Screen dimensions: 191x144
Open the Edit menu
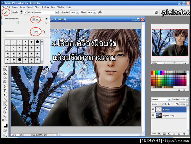tap(8, 7)
